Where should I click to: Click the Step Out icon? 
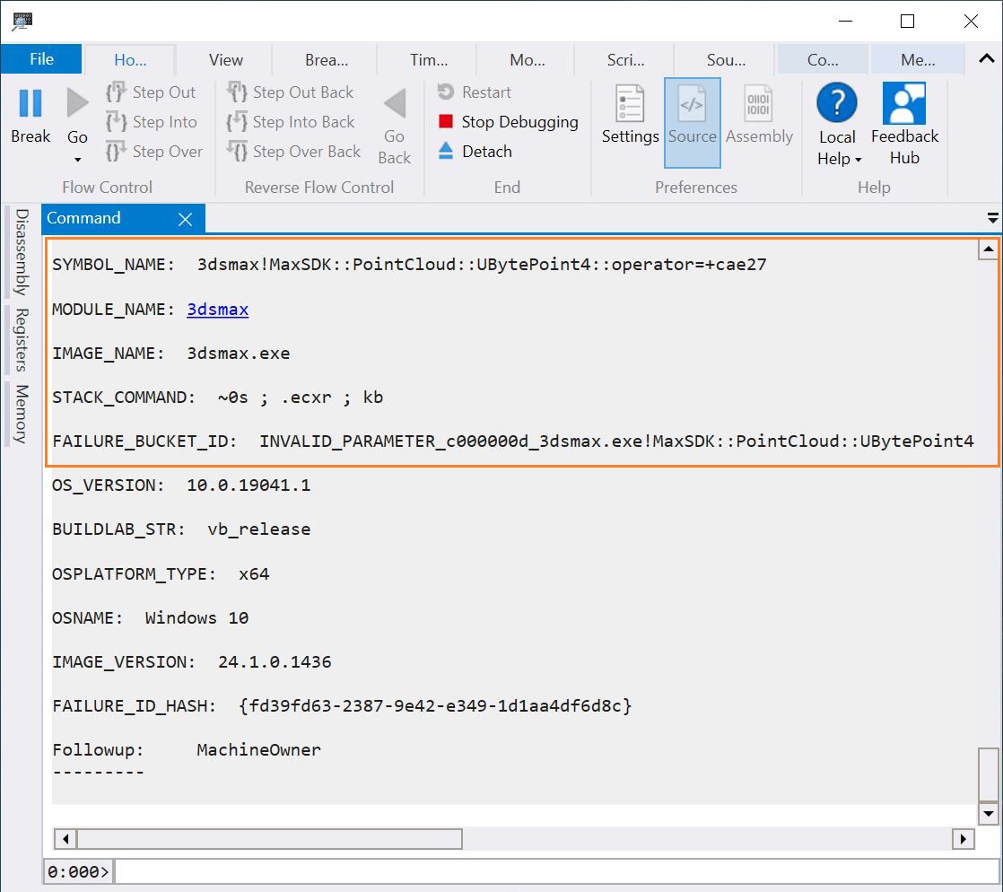point(116,92)
